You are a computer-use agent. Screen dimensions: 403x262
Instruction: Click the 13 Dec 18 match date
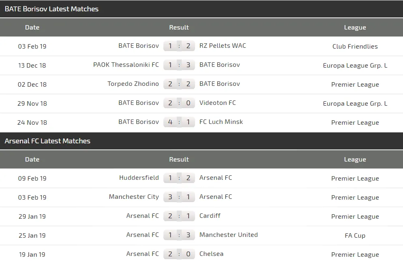32,65
